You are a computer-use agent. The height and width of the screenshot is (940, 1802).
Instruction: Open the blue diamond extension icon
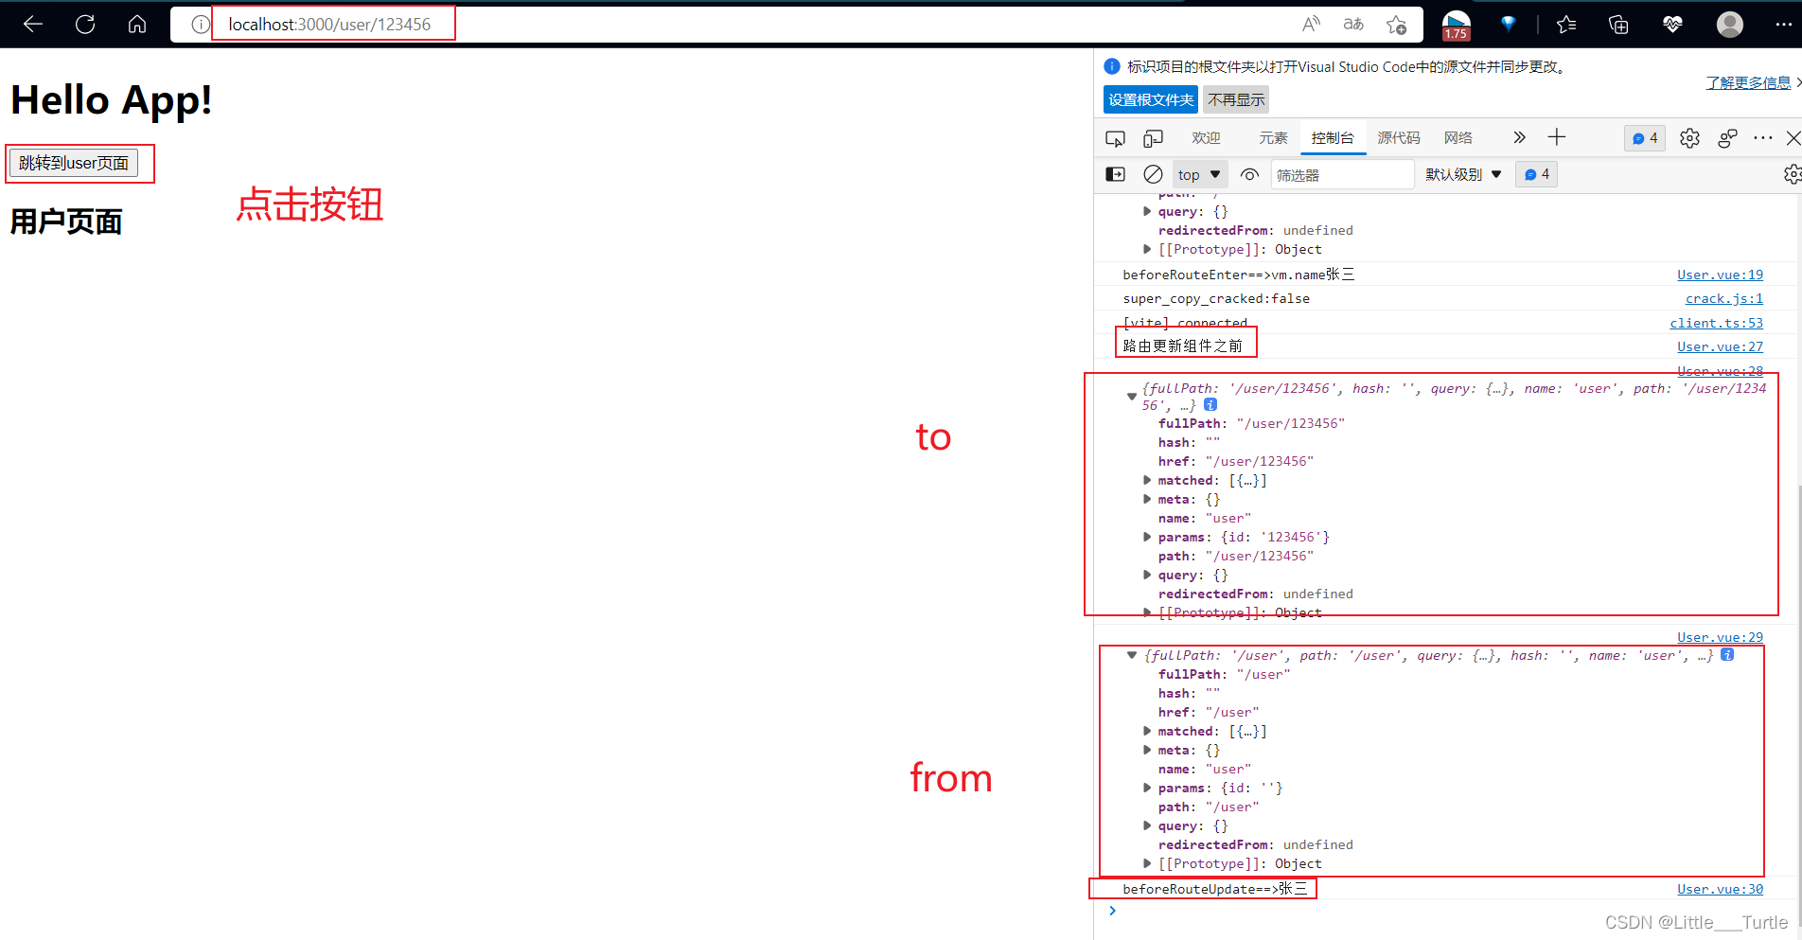(1509, 25)
